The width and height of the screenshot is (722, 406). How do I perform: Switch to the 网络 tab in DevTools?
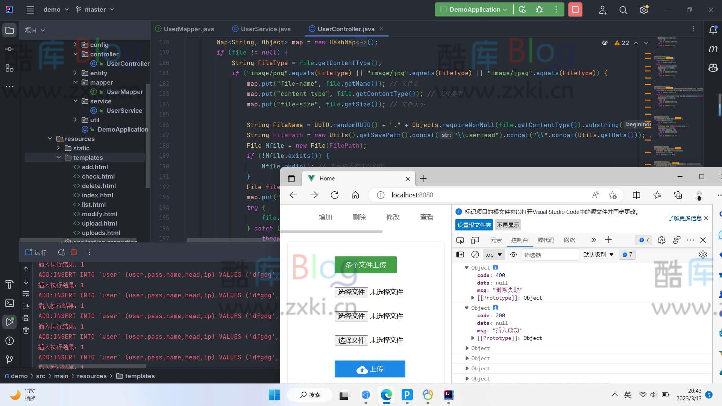pyautogui.click(x=570, y=240)
